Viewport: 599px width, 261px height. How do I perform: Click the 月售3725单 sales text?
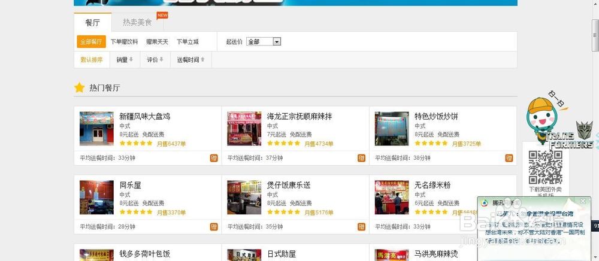[x=466, y=144]
